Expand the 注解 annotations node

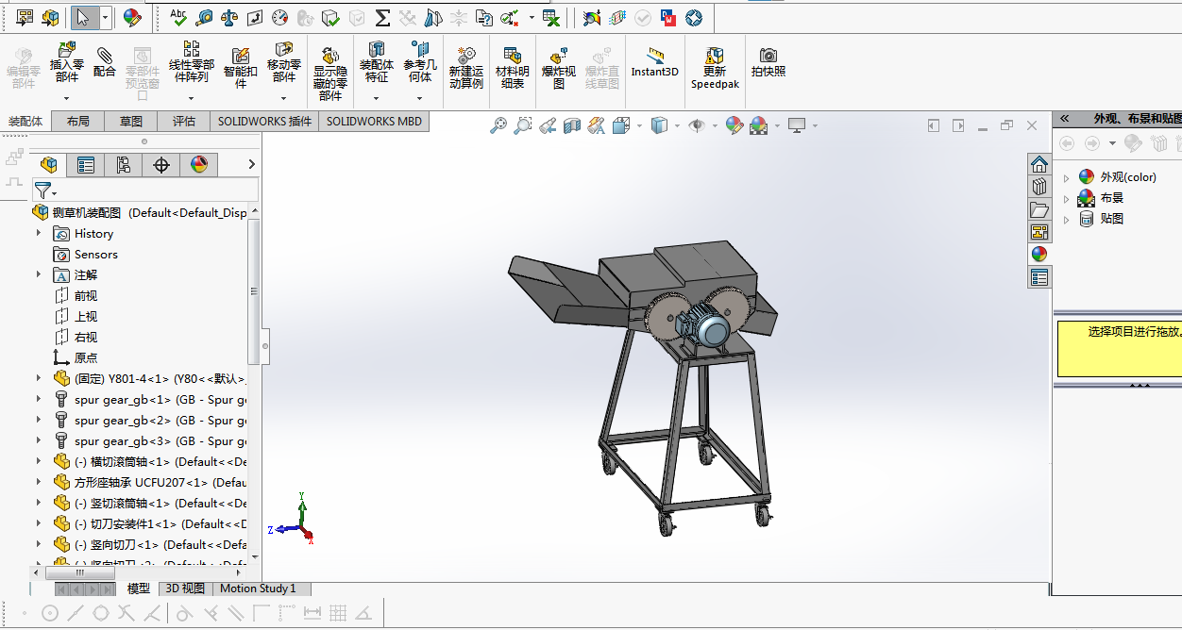click(39, 274)
